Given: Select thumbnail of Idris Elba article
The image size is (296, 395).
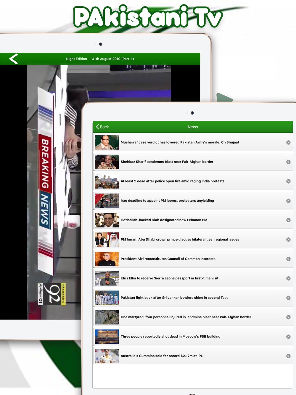Looking at the screenshot, I should pos(107,278).
